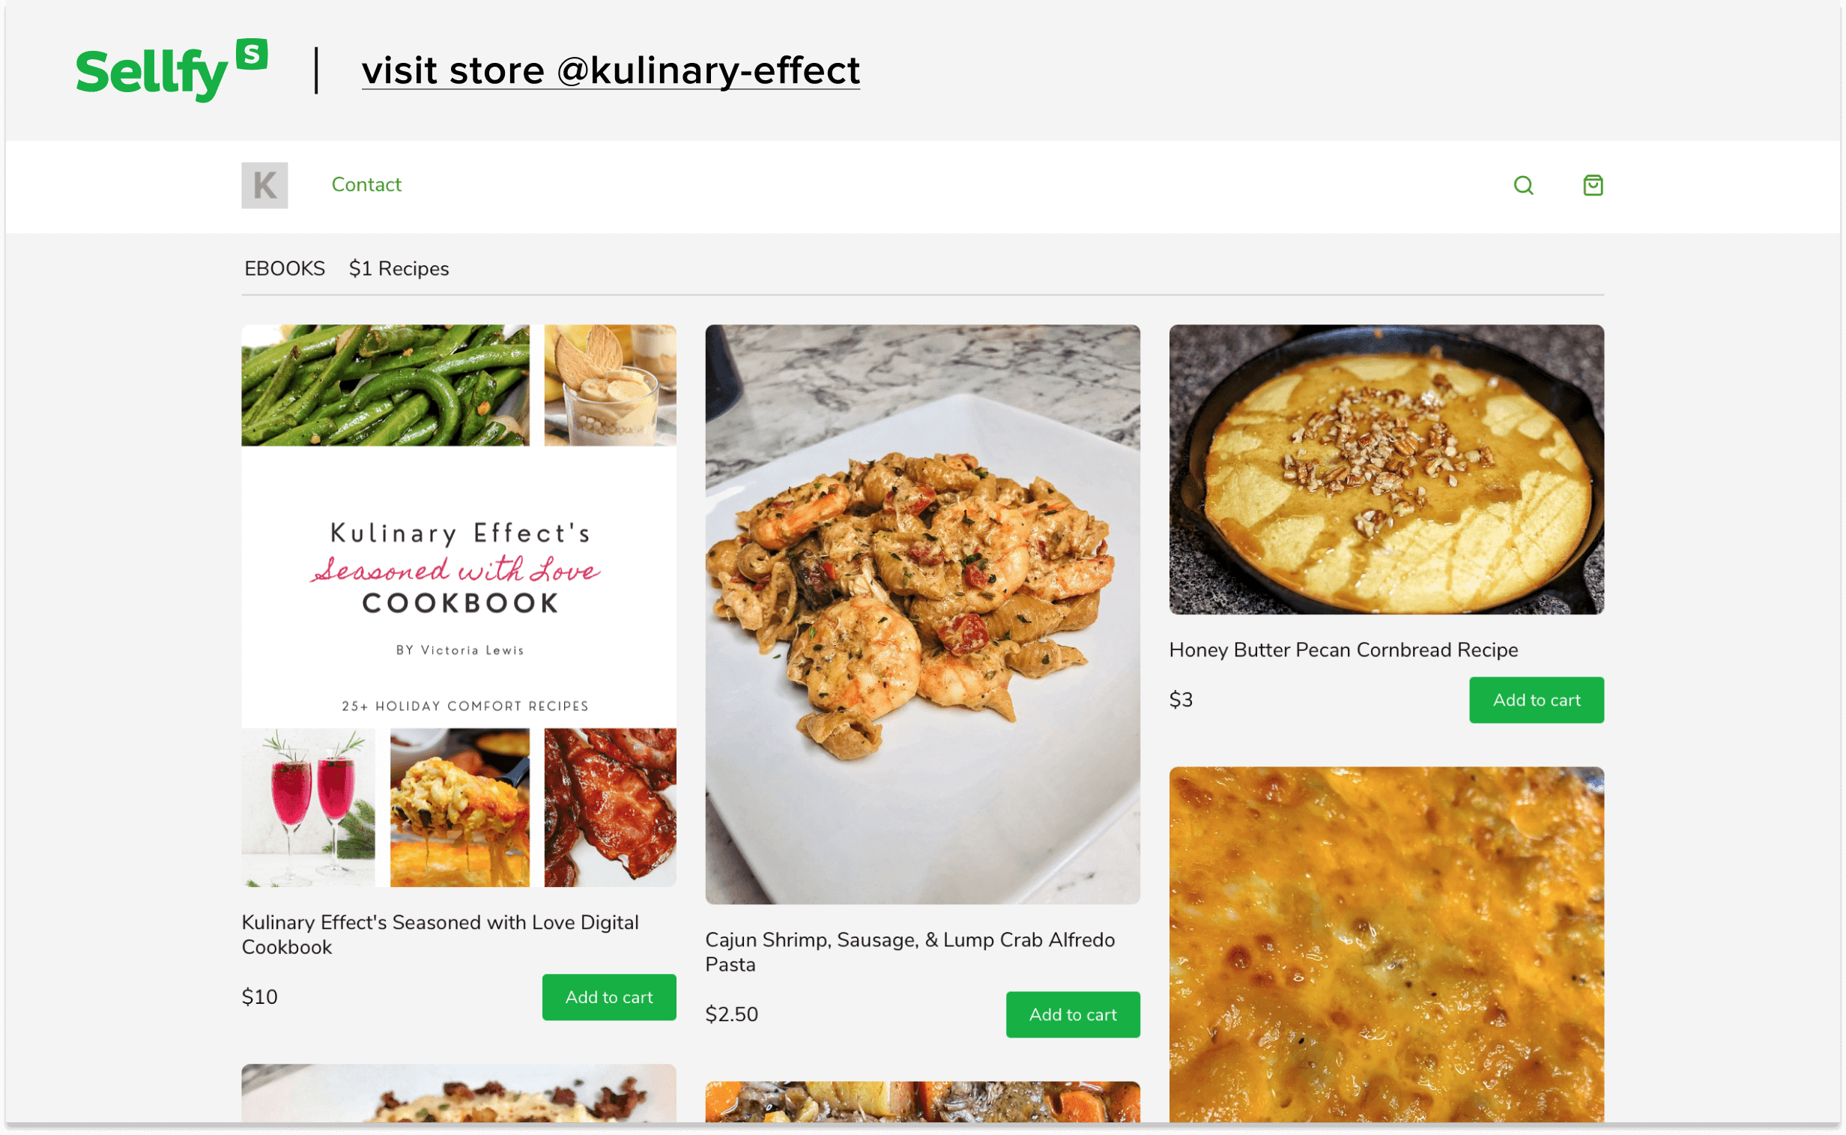Select the K store avatar

click(x=264, y=184)
